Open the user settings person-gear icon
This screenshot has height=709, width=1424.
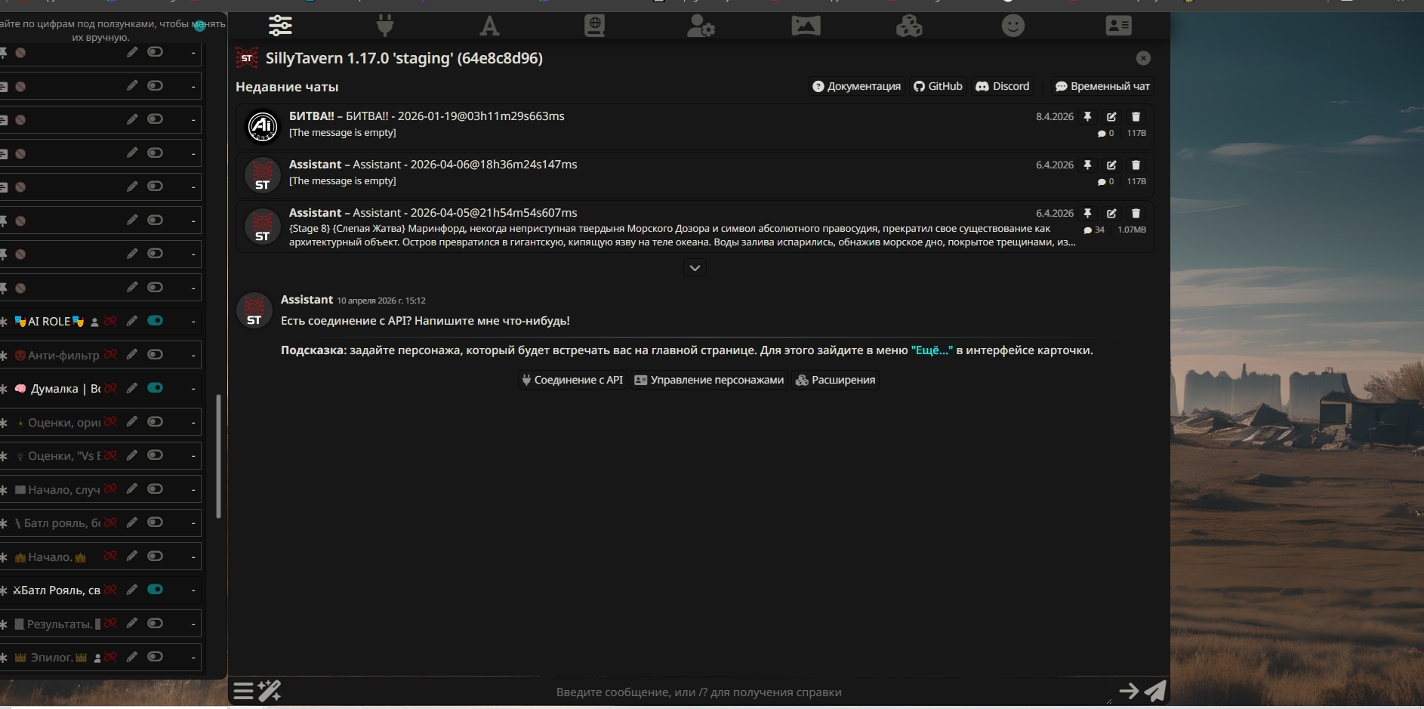701,26
